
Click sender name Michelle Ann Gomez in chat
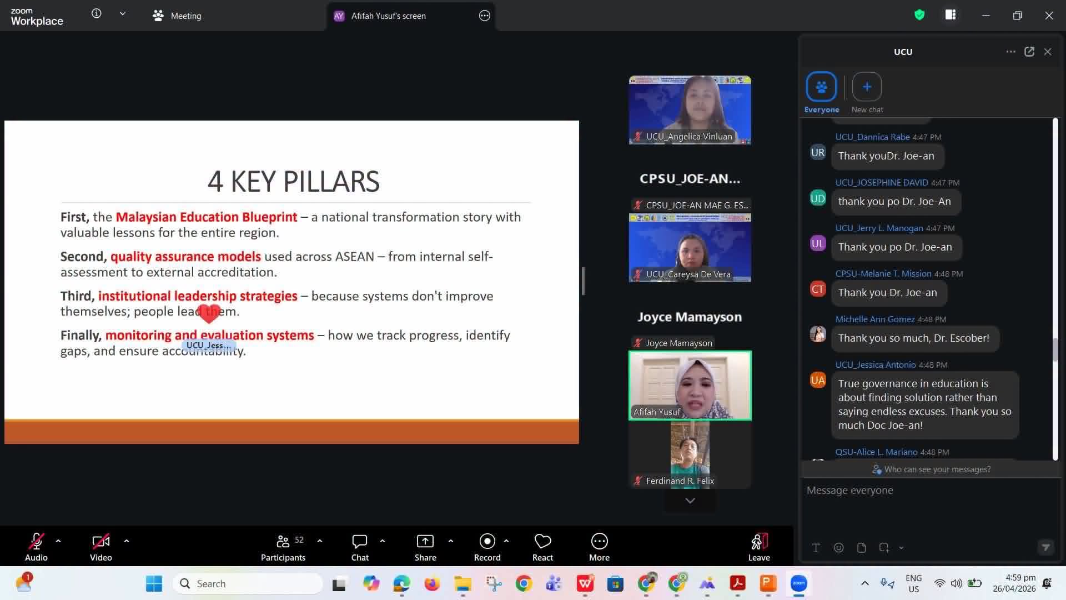pos(875,319)
